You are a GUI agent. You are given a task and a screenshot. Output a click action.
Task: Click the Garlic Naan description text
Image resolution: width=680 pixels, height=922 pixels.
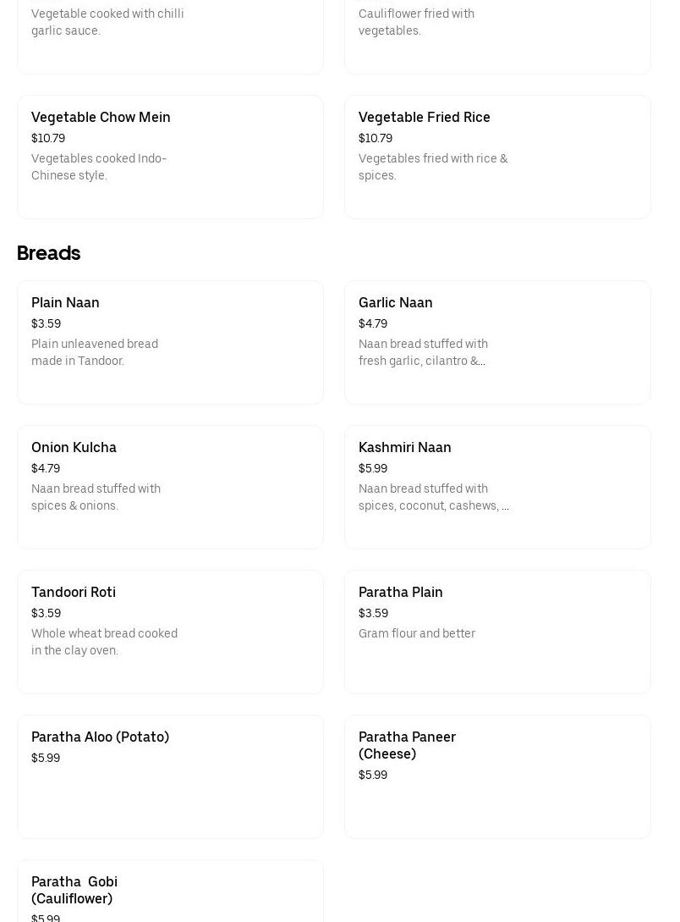click(423, 352)
